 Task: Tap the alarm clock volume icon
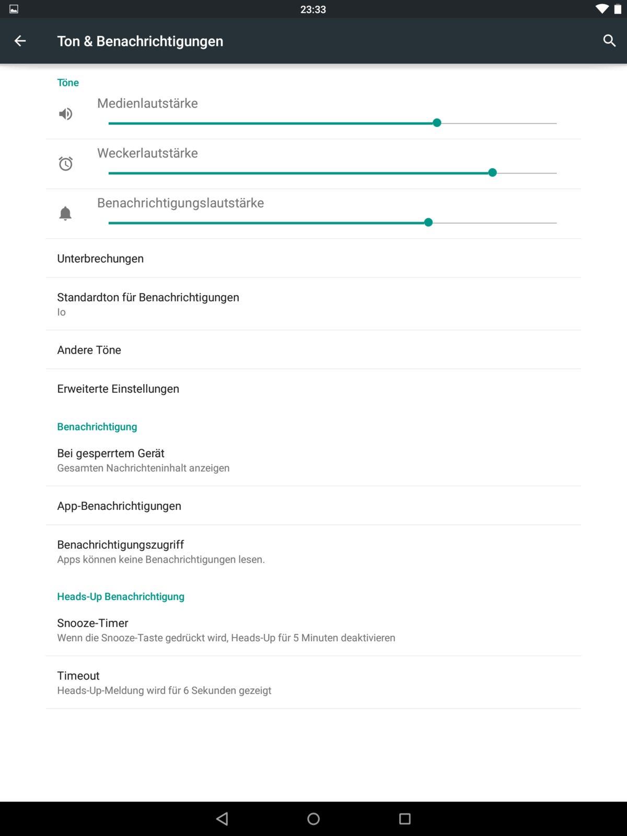pyautogui.click(x=65, y=164)
